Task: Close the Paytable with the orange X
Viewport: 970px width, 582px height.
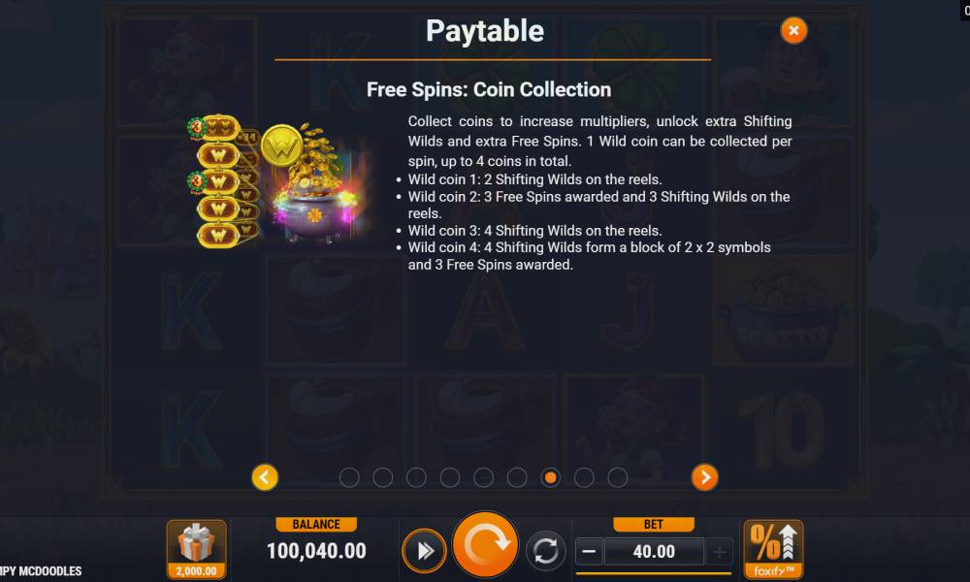Action: point(793,30)
